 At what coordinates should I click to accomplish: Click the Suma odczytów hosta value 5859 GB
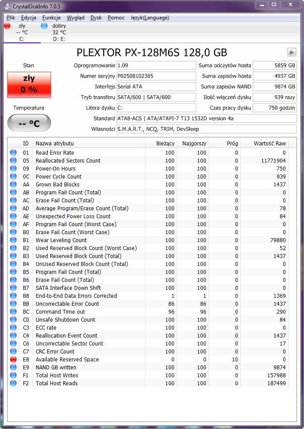pyautogui.click(x=274, y=65)
